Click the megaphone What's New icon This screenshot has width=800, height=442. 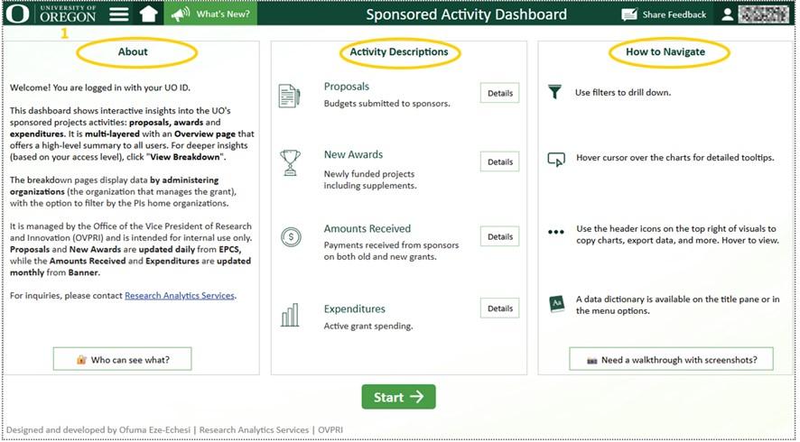[181, 14]
